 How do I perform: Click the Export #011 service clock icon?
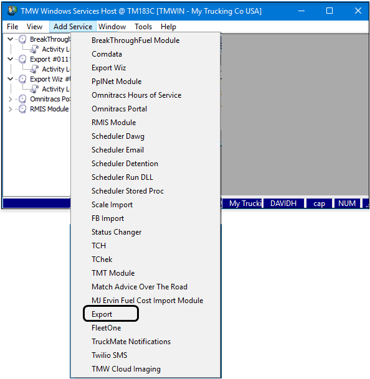coord(22,59)
